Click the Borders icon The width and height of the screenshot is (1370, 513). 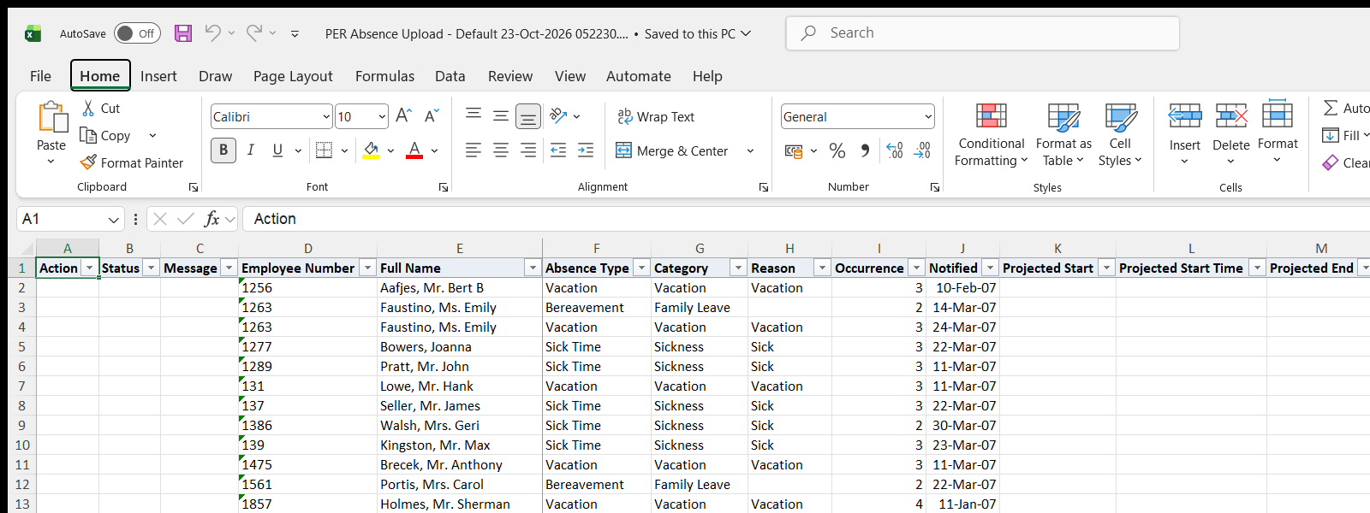pyautogui.click(x=325, y=150)
